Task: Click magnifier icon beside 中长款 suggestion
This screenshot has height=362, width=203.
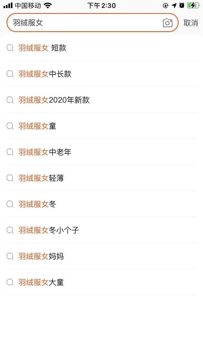Action: pyautogui.click(x=10, y=74)
